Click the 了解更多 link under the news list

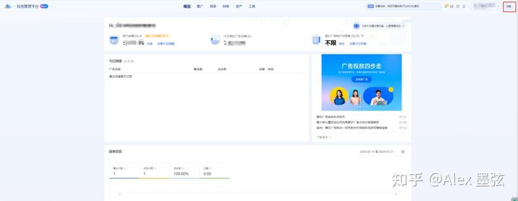click(324, 137)
